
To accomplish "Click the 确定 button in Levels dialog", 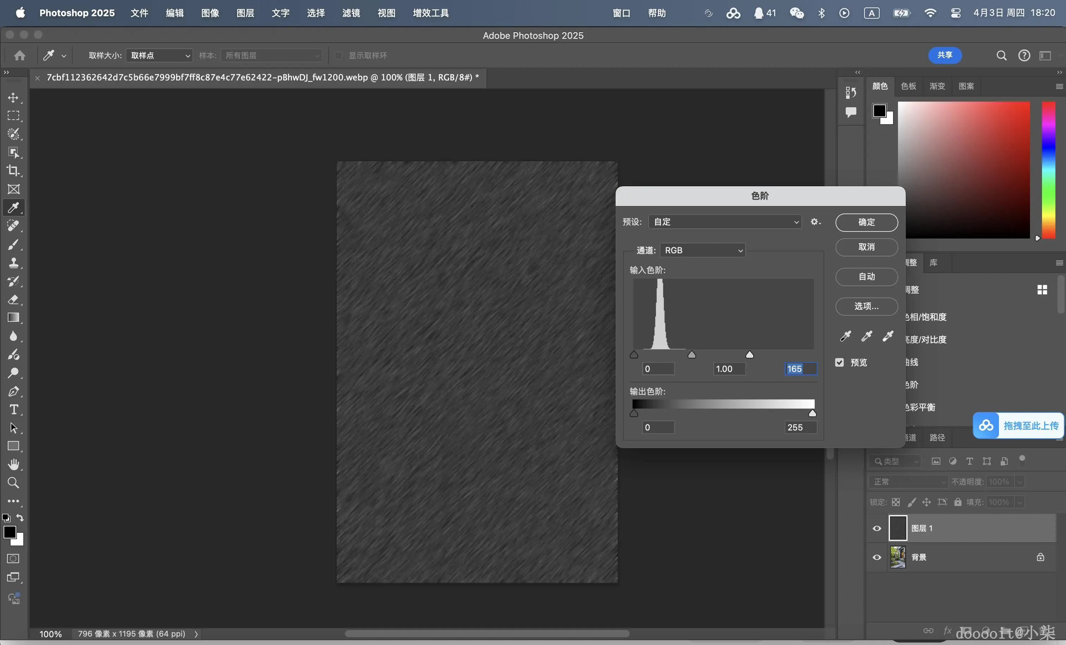I will click(867, 222).
